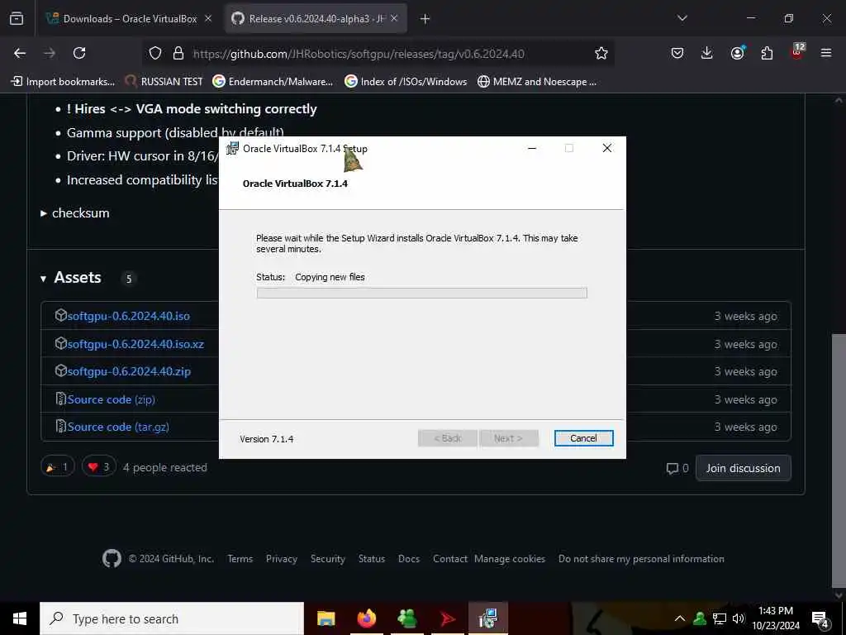The width and height of the screenshot is (846, 635).
Task: Click the Type here to search box
Action: (172, 618)
